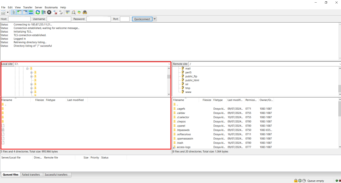Open the Site Manager dropdown arrow
Viewport: 341px width, 183px height.
[8, 12]
